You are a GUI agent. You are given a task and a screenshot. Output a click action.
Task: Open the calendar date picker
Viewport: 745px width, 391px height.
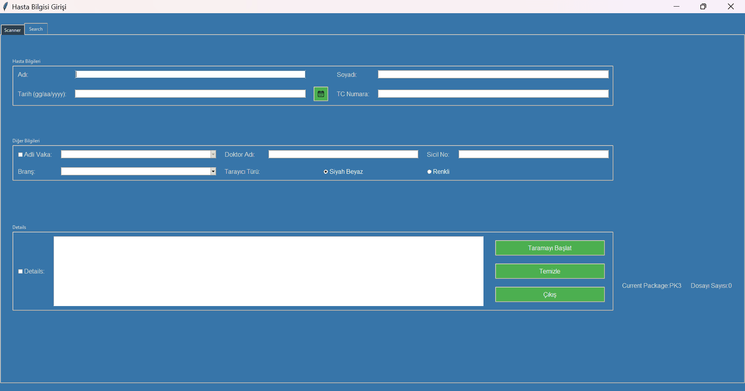click(x=321, y=93)
